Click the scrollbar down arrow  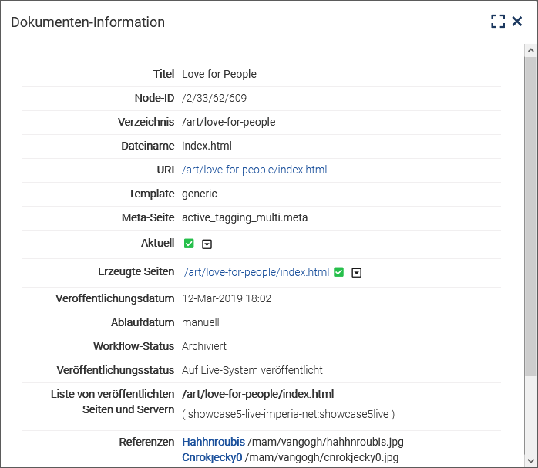click(x=531, y=460)
